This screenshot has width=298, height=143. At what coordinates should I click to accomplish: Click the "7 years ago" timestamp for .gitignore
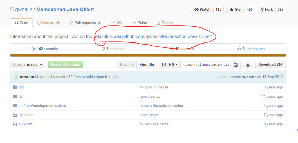pyautogui.click(x=273, y=115)
